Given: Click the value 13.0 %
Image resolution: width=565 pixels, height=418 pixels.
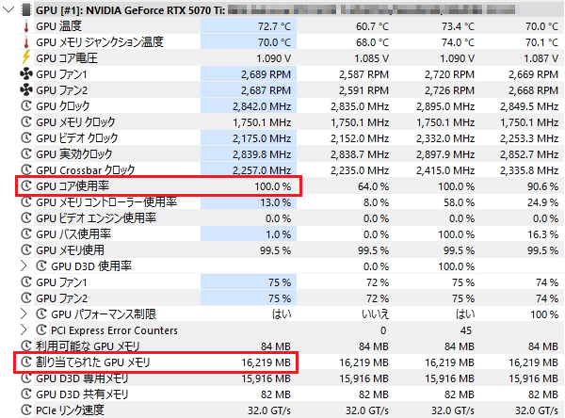Looking at the screenshot, I should coord(276,202).
